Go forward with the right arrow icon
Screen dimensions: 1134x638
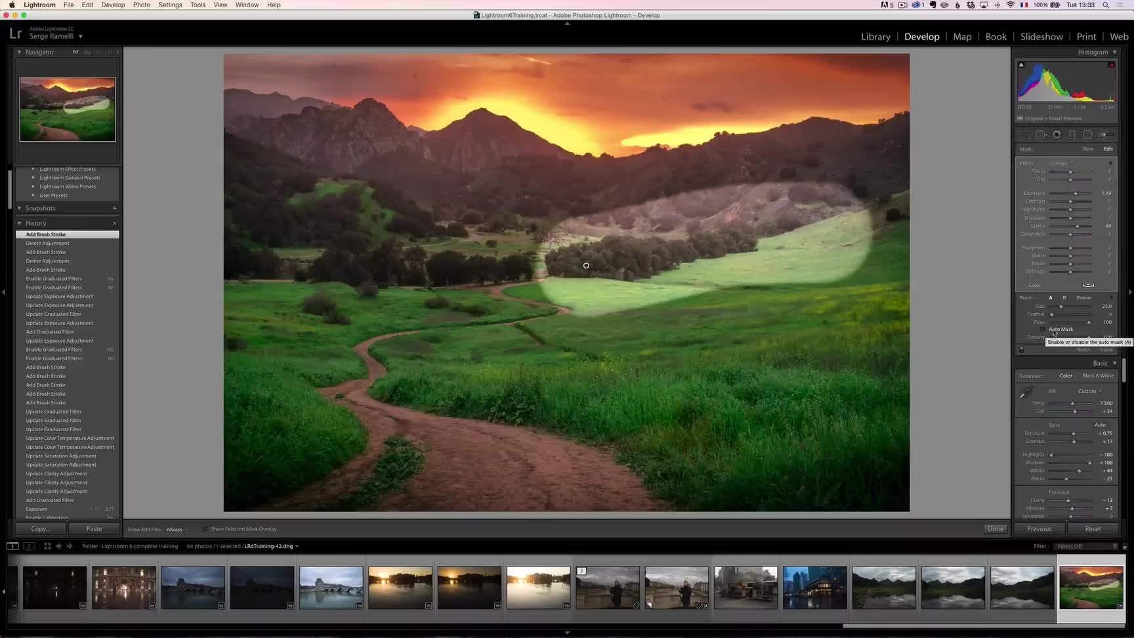tap(69, 546)
